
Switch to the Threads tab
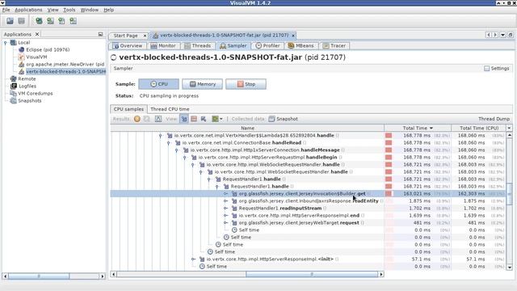click(x=197, y=46)
